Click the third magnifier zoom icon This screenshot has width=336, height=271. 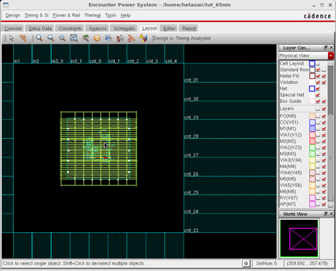pyautogui.click(x=62, y=38)
